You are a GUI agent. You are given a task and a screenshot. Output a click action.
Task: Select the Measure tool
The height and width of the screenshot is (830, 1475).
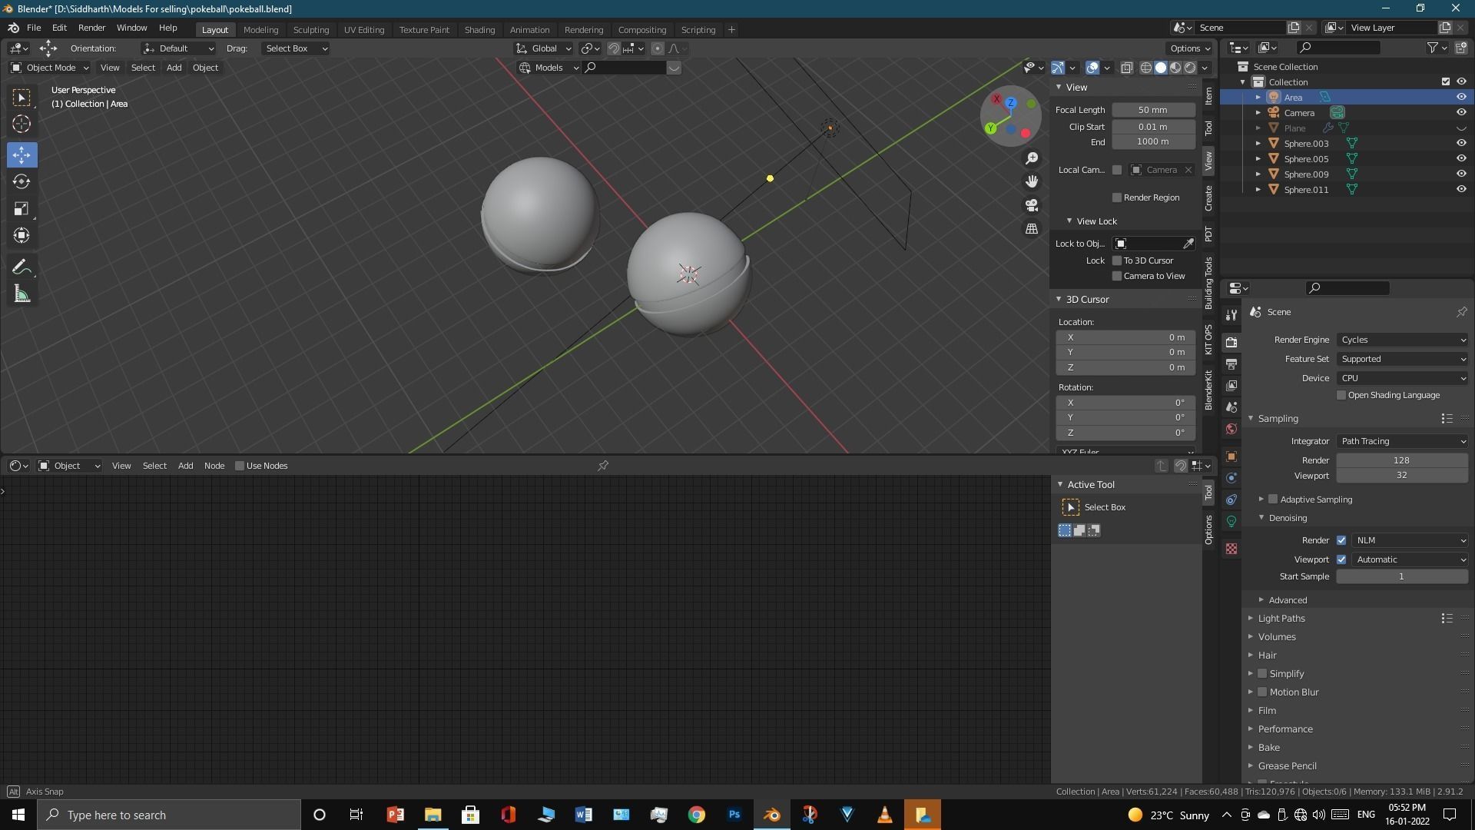(22, 294)
